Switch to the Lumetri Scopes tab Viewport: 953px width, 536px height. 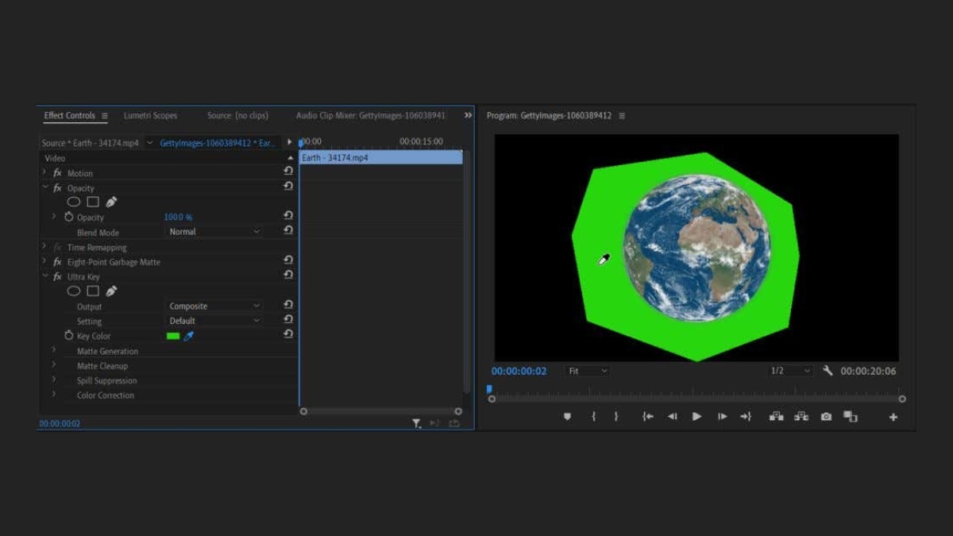tap(150, 116)
